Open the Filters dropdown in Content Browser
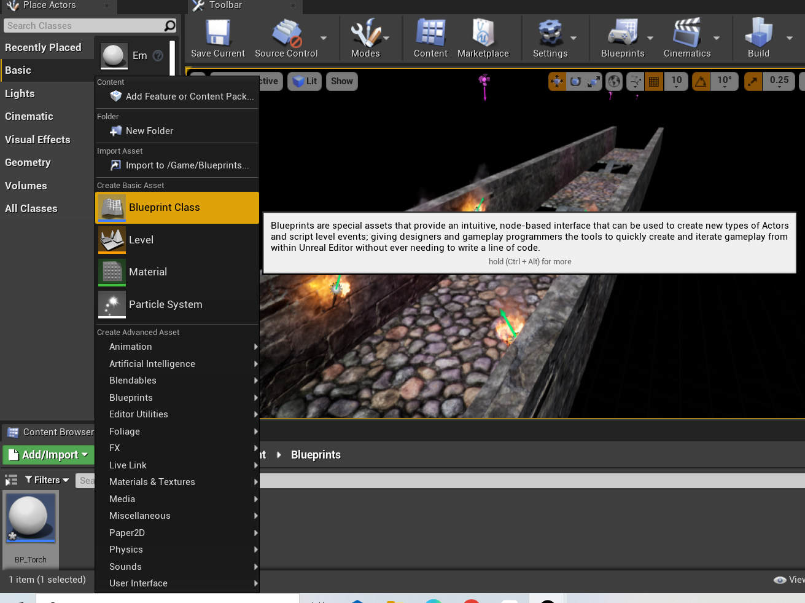Image resolution: width=805 pixels, height=603 pixels. [x=47, y=480]
